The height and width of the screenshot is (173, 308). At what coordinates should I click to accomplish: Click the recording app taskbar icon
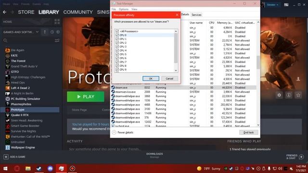[72, 169]
